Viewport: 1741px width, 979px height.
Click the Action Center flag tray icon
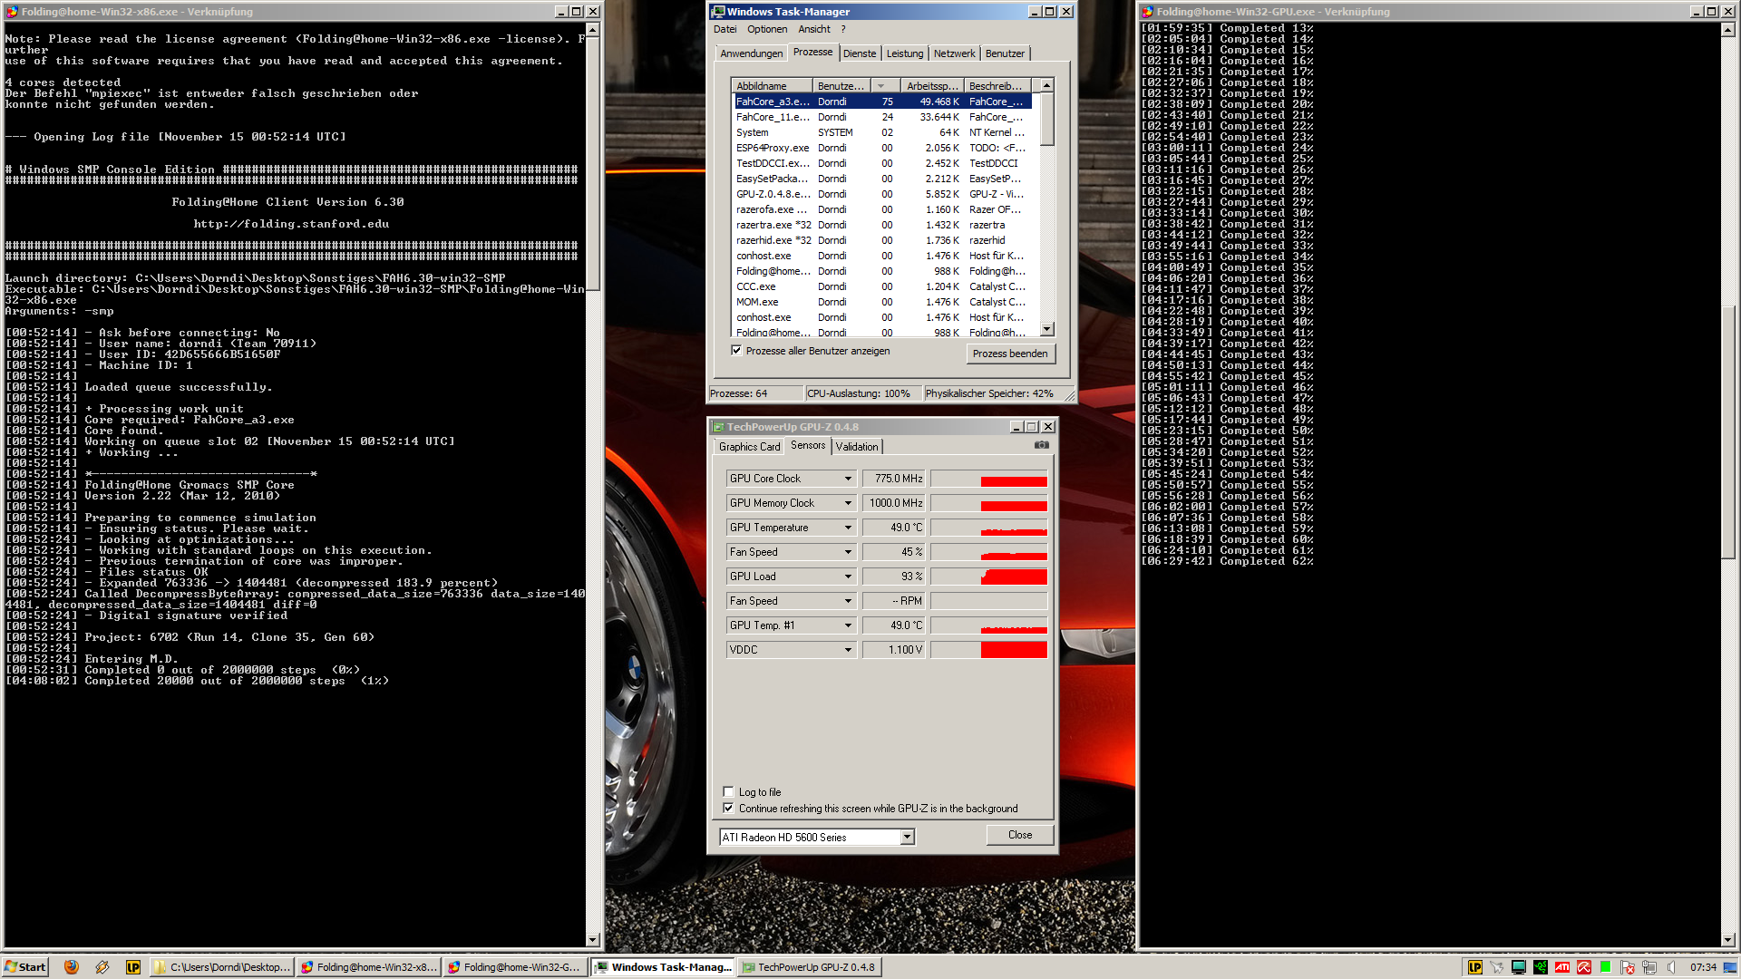tap(1627, 967)
